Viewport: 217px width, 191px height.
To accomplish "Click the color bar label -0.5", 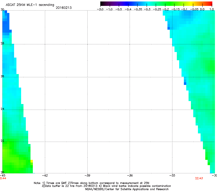I will tap(118, 9).
